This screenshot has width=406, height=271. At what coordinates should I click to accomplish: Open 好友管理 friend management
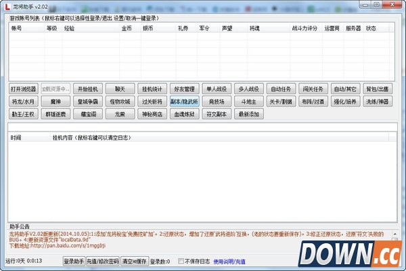184,89
